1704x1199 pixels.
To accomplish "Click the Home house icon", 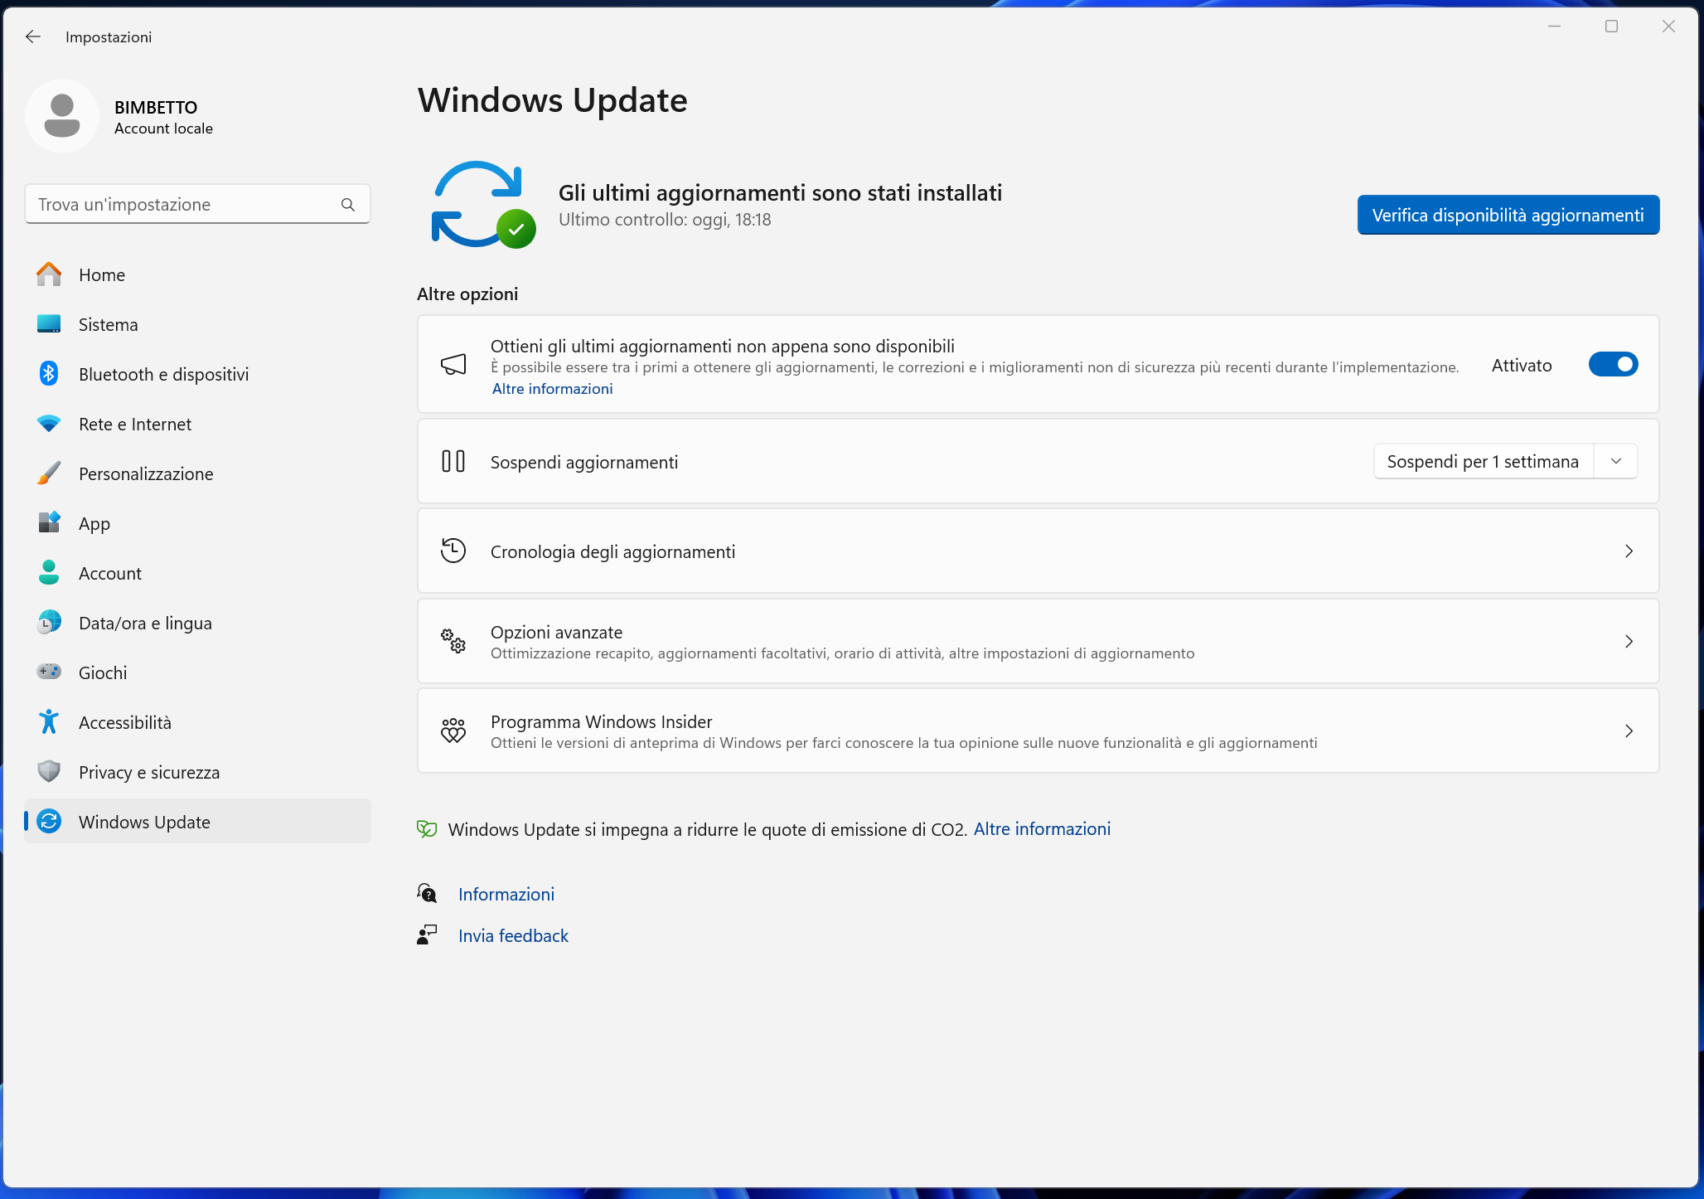I will coord(49,274).
